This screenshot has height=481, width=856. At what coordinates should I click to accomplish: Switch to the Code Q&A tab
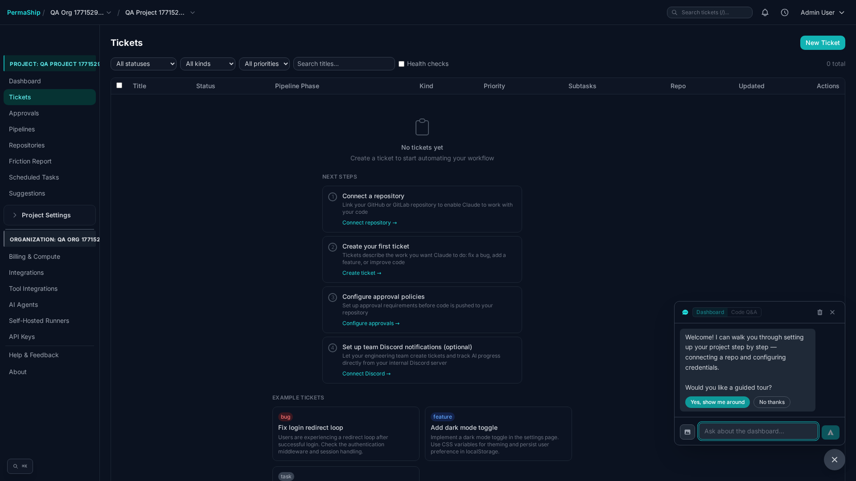pos(744,312)
